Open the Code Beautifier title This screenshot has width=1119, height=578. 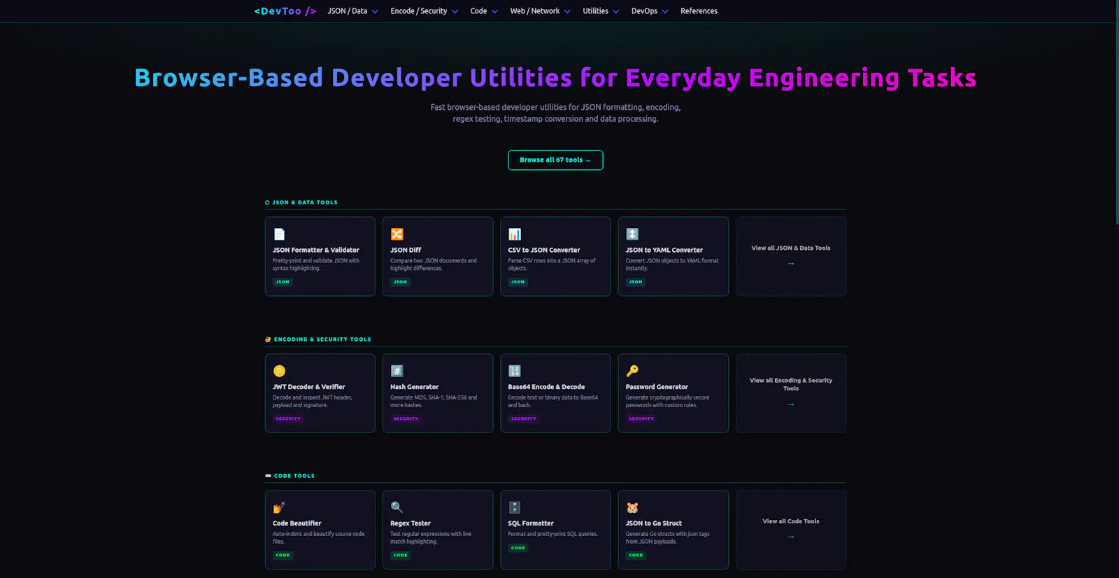pos(297,523)
